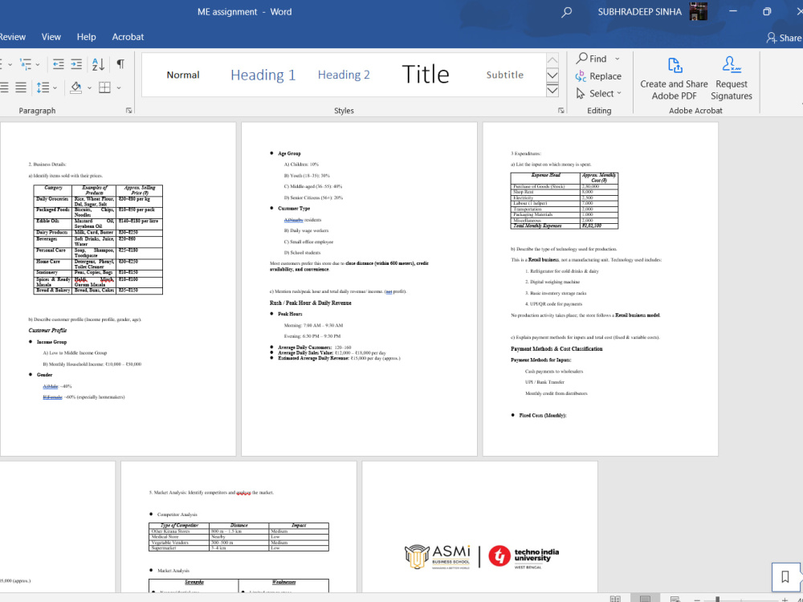Click 'Competitor Analysis' bullet text
Viewport: 803px width, 602px height.
click(177, 515)
